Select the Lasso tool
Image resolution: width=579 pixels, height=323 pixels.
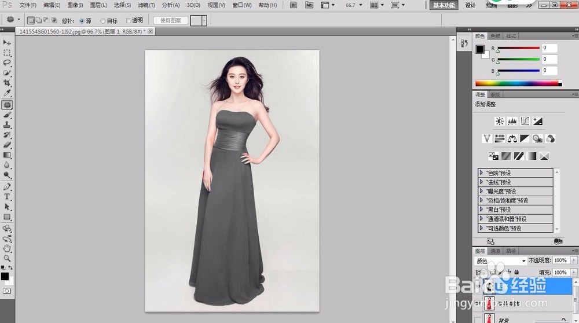(6, 63)
